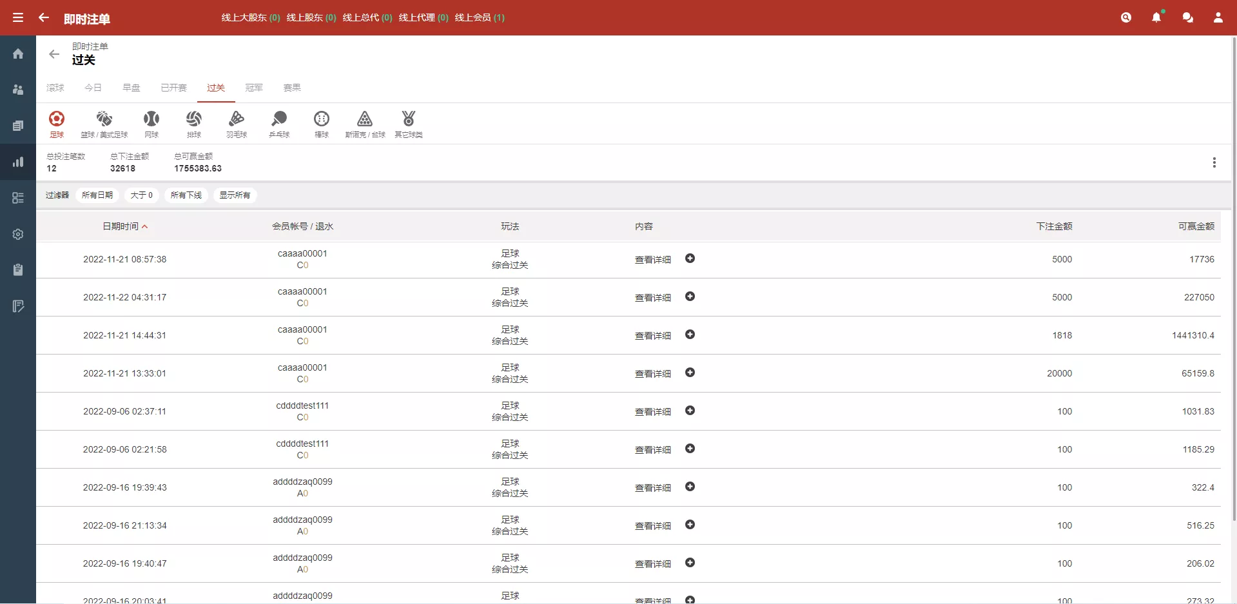Pick the 乒乓球 table tennis icon
Viewport: 1237px width, 604px height.
click(279, 124)
